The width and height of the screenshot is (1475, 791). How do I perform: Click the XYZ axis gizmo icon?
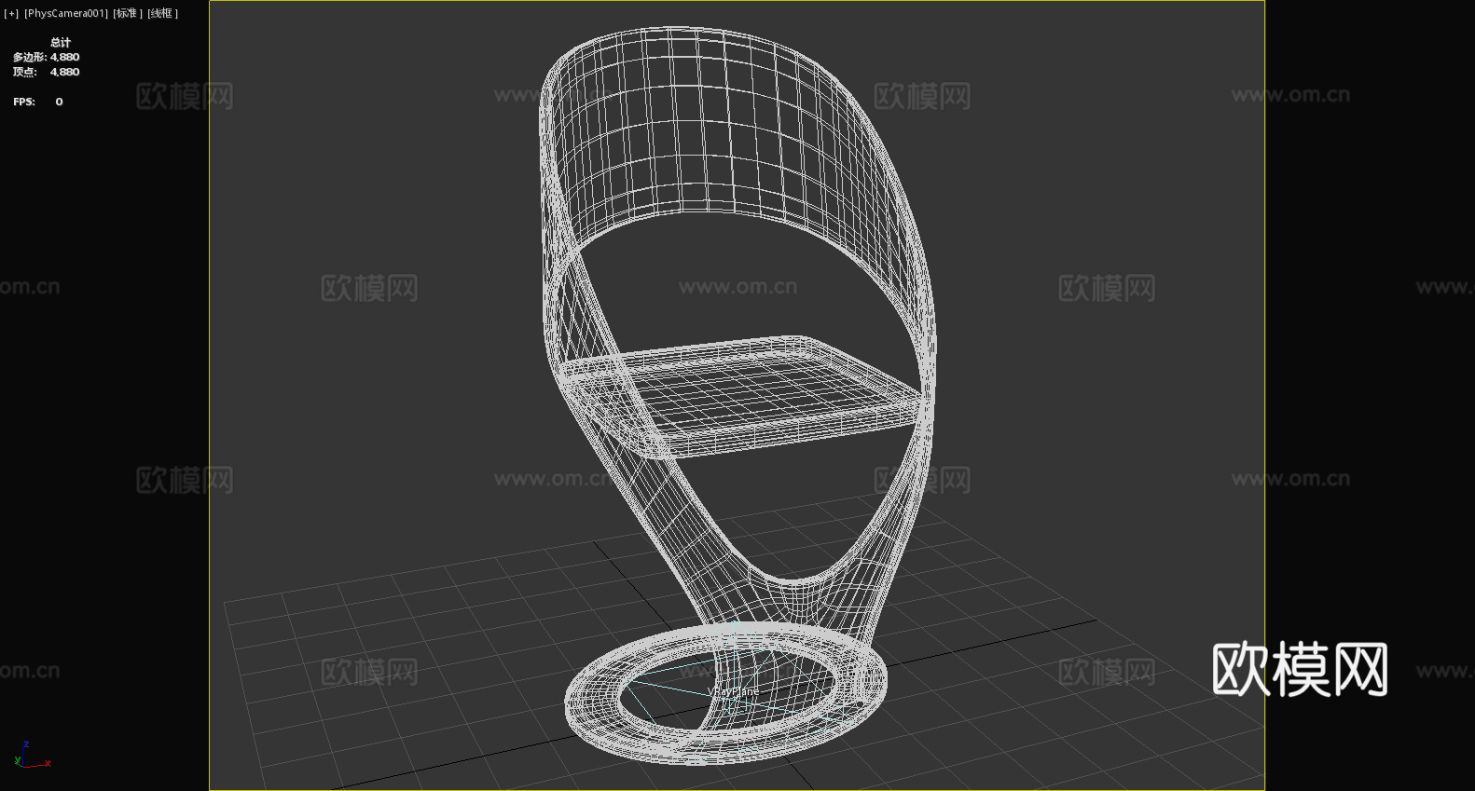32,756
